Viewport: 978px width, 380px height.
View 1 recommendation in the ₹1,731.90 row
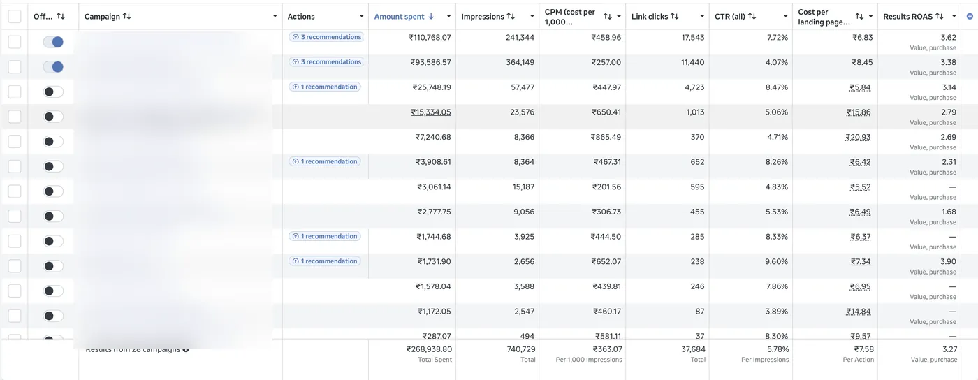[x=325, y=261]
